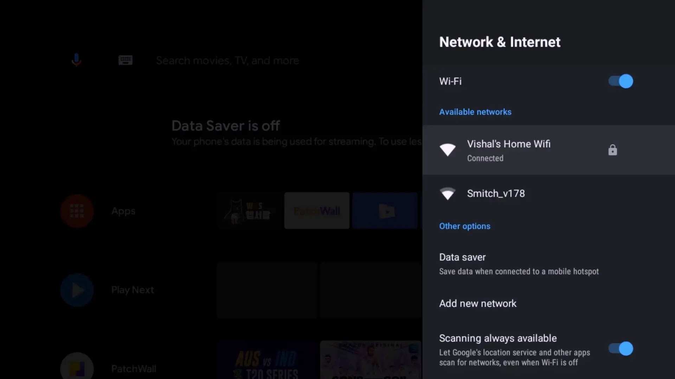This screenshot has width=675, height=379.
Task: Click the keyboard search icon
Action: click(x=125, y=60)
